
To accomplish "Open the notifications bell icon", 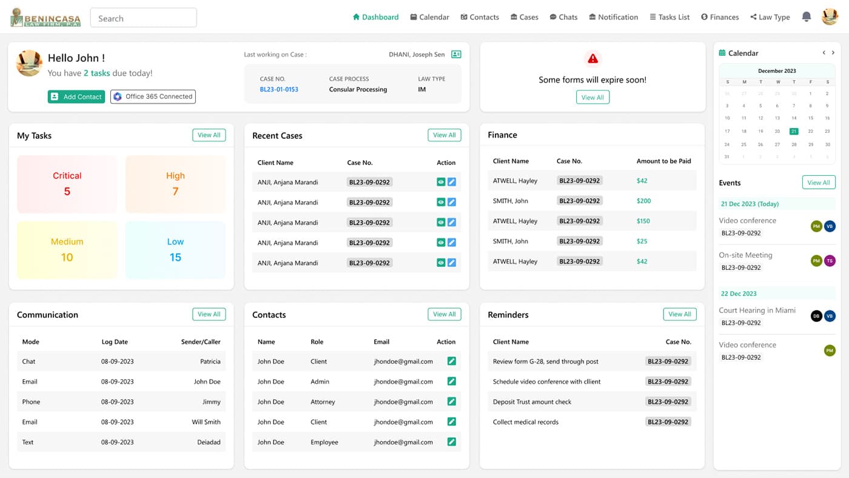I will click(807, 16).
